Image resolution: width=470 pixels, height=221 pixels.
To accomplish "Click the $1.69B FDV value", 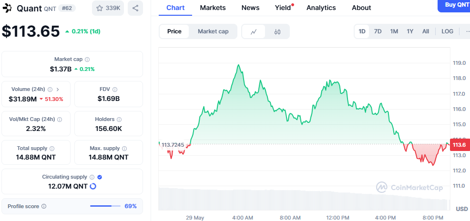I will click(x=109, y=99).
